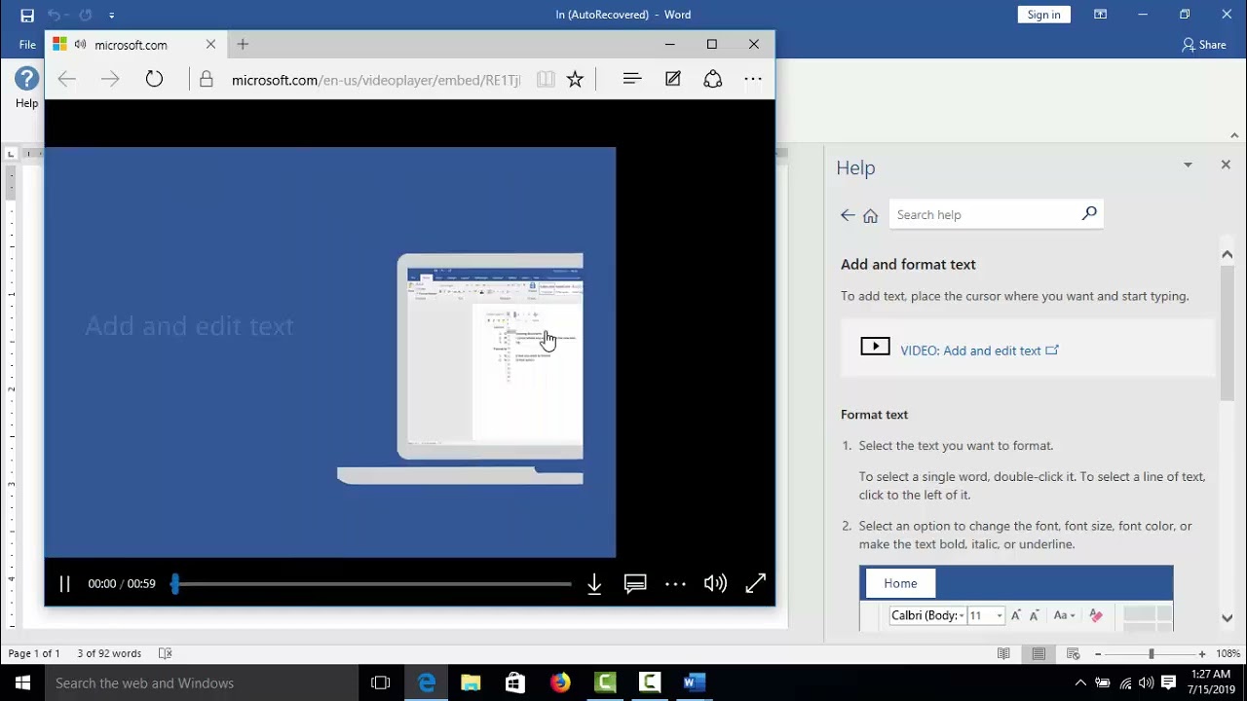Switch to Web Layout view
This screenshot has height=701, width=1247.
coord(1074,654)
